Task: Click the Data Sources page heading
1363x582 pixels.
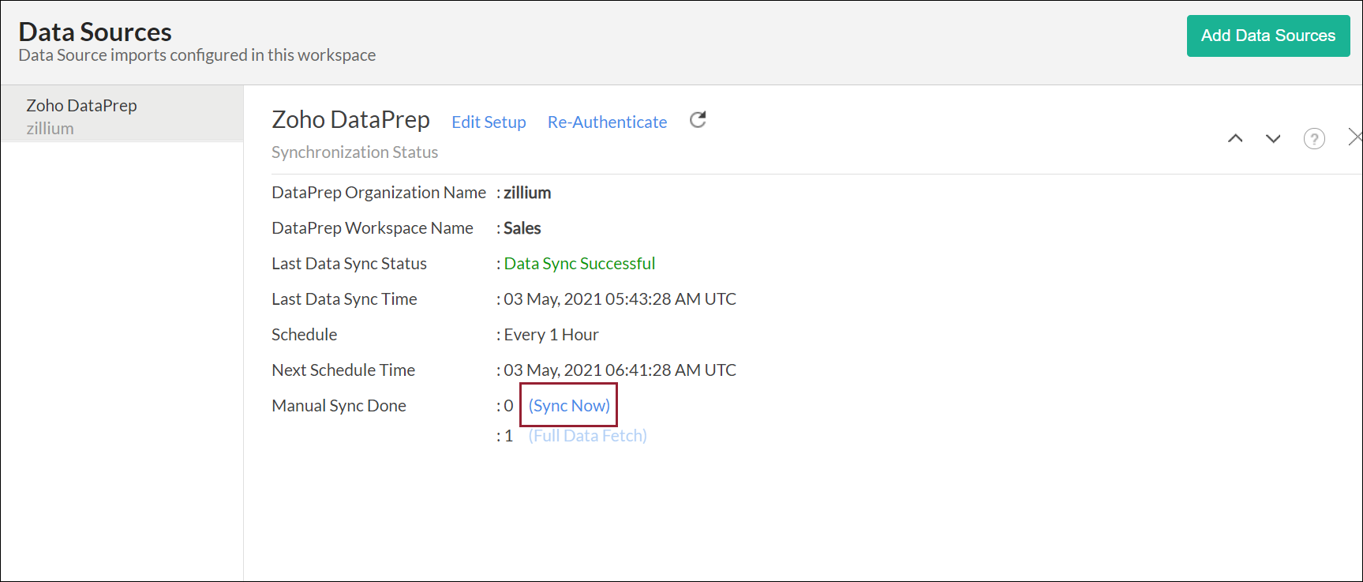Action: (95, 32)
